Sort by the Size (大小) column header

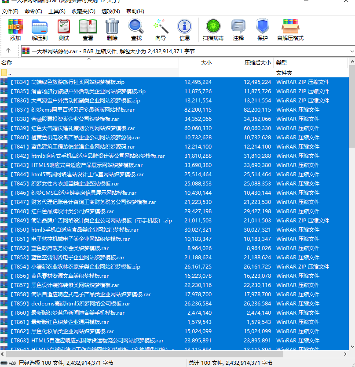pos(196,63)
